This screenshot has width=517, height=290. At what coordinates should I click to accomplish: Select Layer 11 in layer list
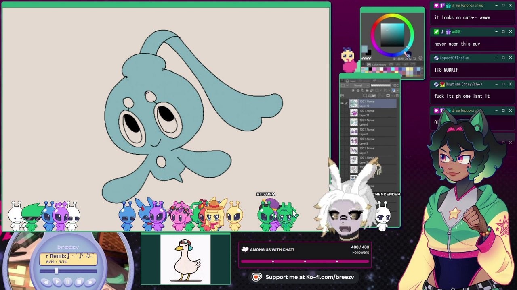tap(373, 113)
